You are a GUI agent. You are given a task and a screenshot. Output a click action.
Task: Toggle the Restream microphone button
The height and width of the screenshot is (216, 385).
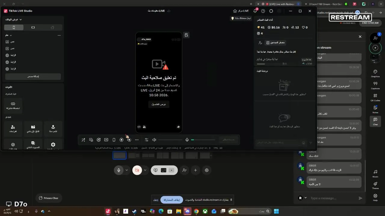119,170
